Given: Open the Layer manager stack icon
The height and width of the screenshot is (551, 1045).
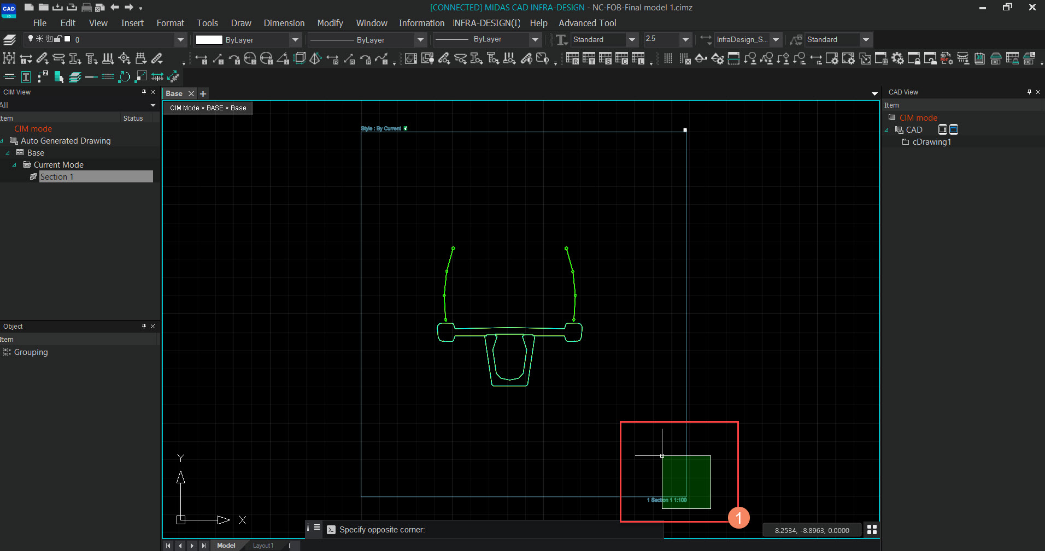Looking at the screenshot, I should [9, 39].
